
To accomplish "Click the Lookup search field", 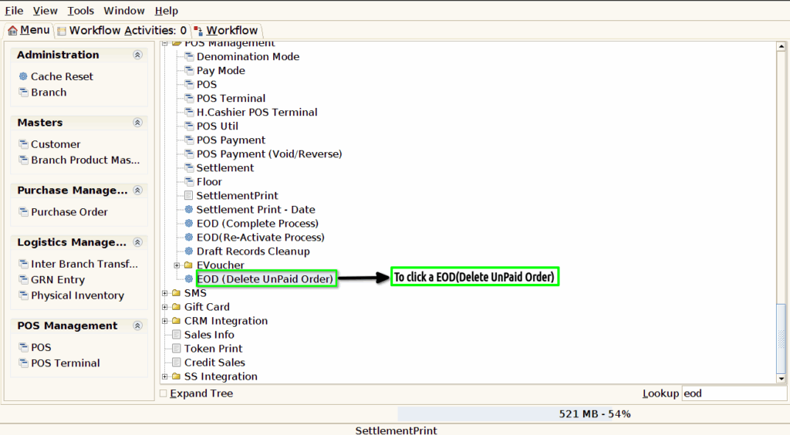I will click(734, 393).
